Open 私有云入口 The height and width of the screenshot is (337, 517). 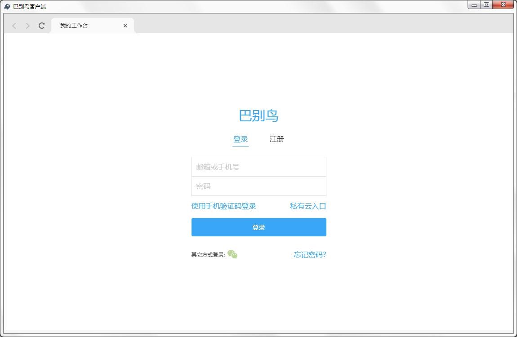point(308,206)
